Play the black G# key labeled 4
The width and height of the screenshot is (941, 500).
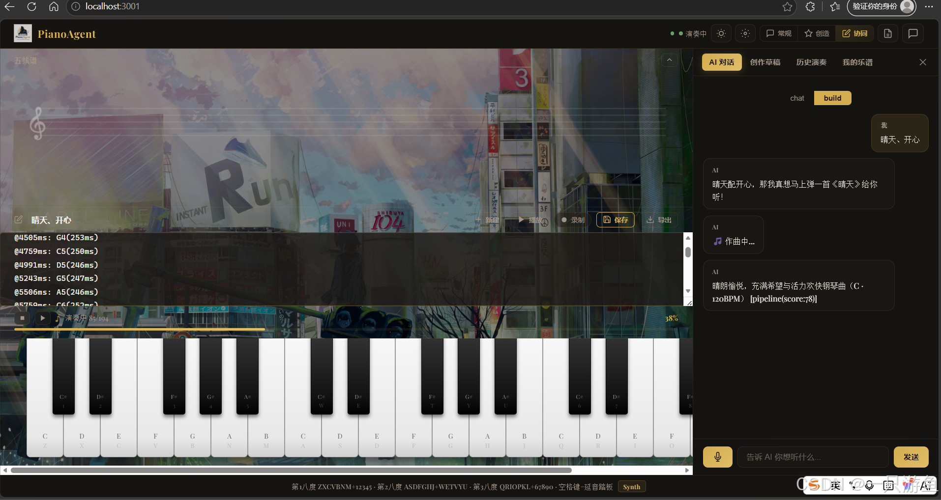coord(210,376)
